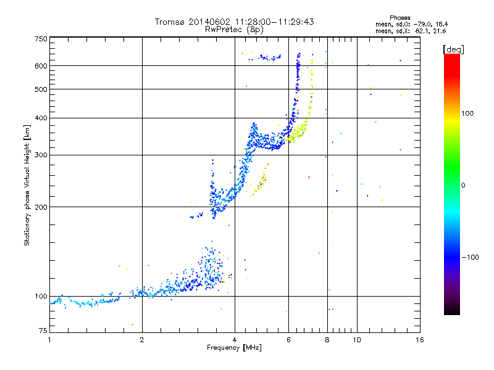Click the 'RwPretec (8p)' subtitle
This screenshot has height=370, width=494.
coord(234,30)
